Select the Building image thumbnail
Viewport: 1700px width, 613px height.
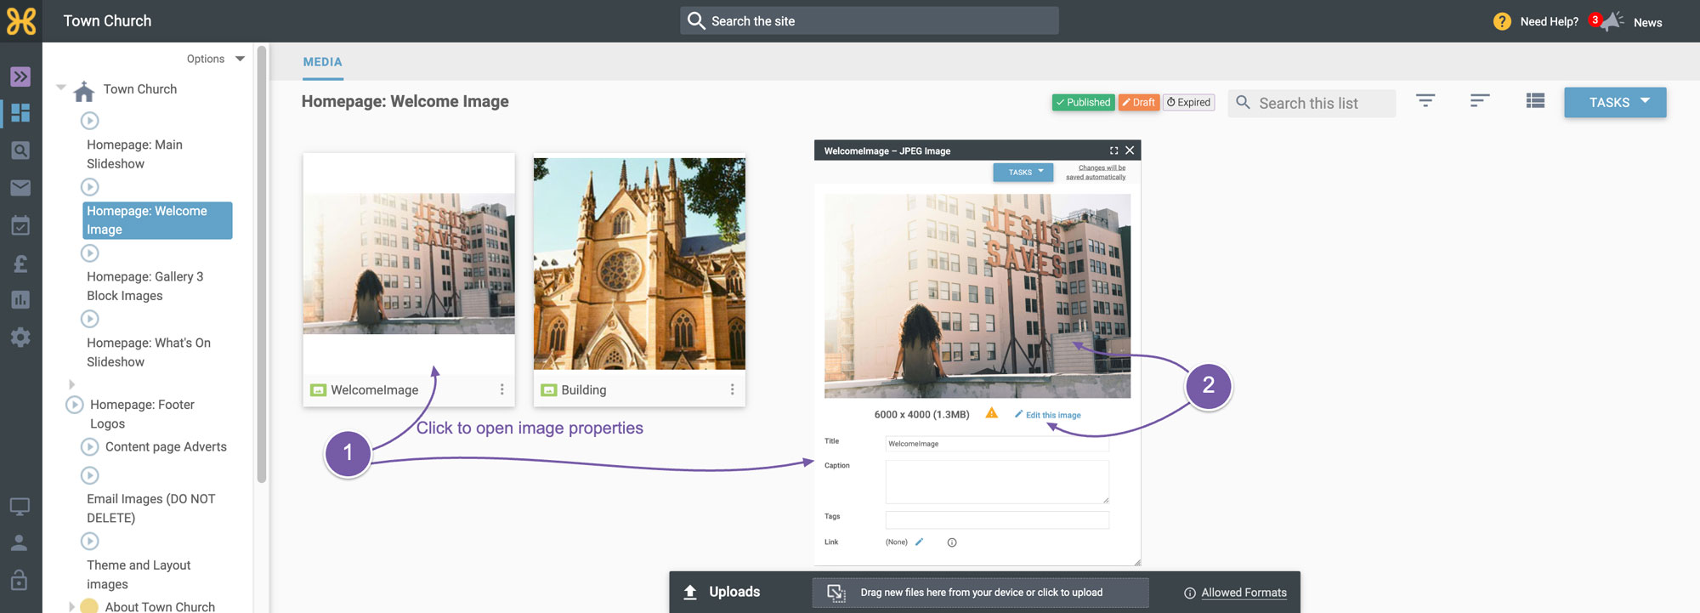639,264
